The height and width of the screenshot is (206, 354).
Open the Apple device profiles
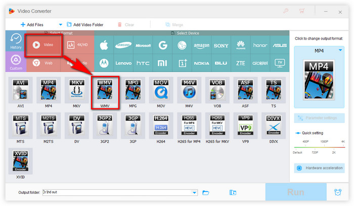[104, 45]
